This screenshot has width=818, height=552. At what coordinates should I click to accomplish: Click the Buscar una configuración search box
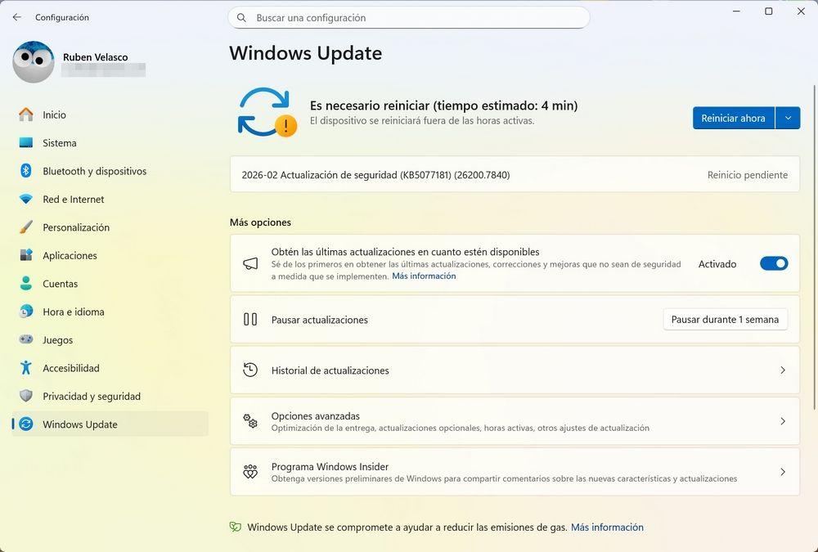409,17
